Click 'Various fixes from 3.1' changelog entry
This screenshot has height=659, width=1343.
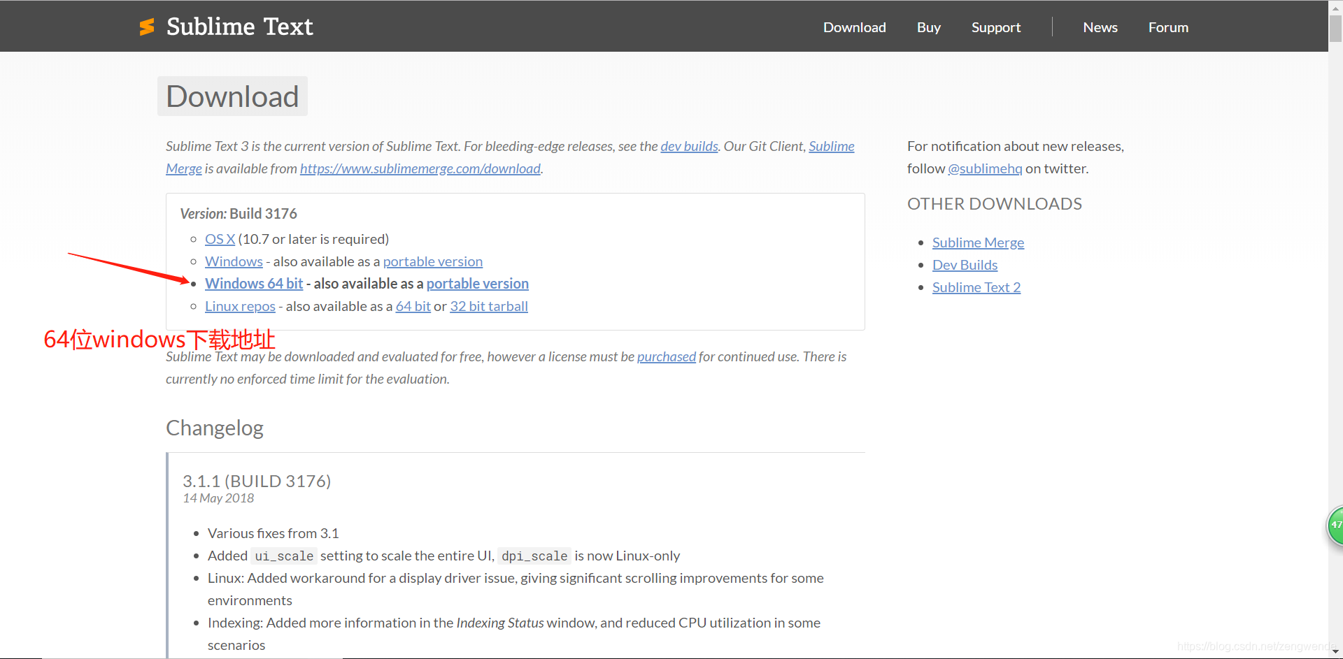273,533
